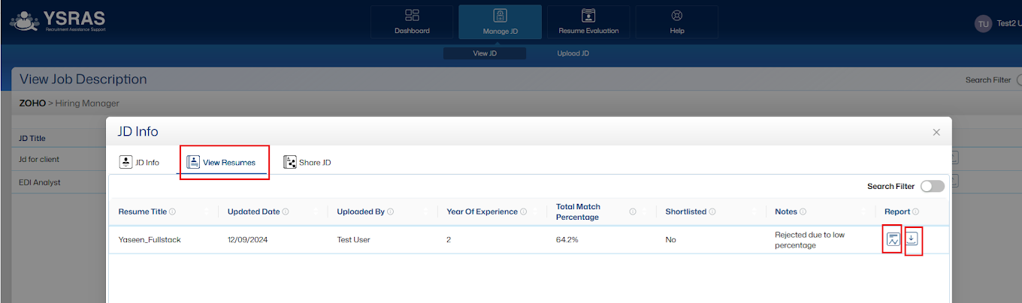Click the TU user avatar
Screen dimensions: 1022x303
pyautogui.click(x=983, y=24)
